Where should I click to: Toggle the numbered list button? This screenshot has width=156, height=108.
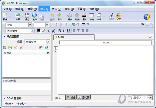coord(63,25)
